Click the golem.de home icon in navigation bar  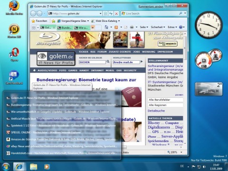[34, 70]
